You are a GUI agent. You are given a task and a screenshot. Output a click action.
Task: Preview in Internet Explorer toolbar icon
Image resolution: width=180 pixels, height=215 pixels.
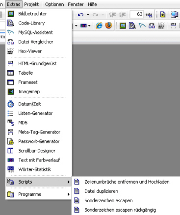99,26
